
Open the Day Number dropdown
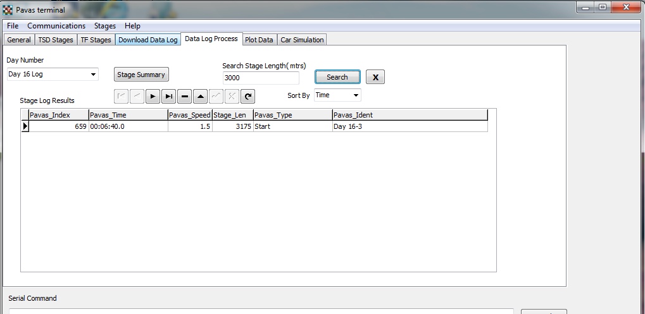[94, 75]
